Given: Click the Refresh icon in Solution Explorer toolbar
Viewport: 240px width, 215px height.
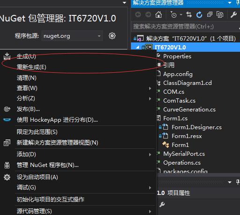Looking at the screenshot, I should click(199, 15).
